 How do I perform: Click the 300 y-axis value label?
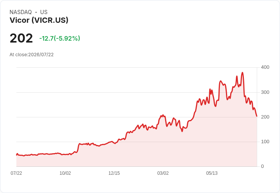coord(265,92)
